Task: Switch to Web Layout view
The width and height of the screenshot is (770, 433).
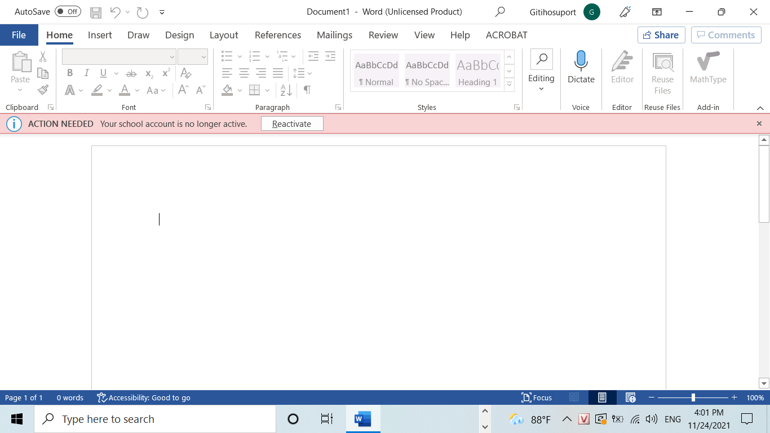Action: (631, 397)
